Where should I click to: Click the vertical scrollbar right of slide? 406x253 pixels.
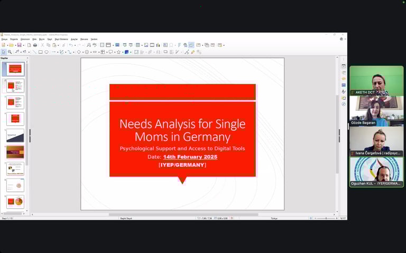coord(337,135)
